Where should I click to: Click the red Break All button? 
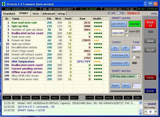tap(150, 24)
